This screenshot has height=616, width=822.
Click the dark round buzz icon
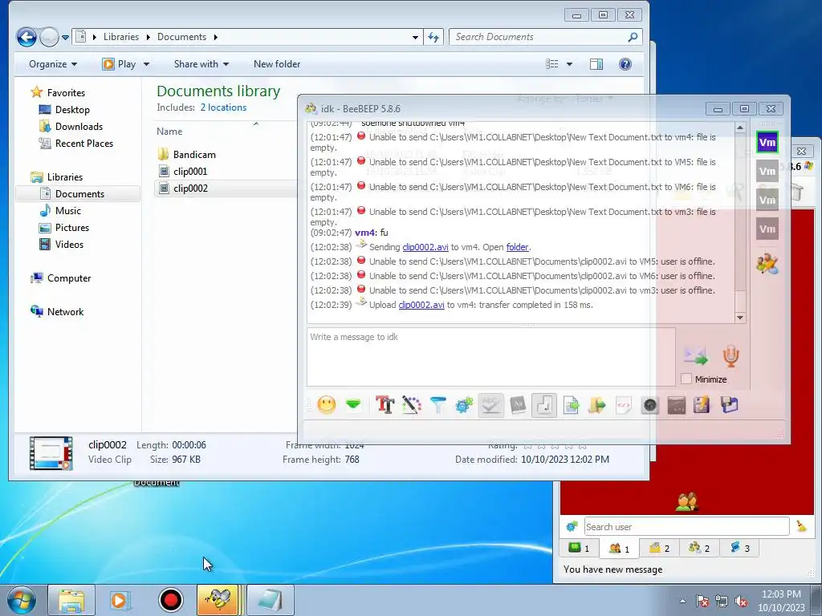[650, 405]
